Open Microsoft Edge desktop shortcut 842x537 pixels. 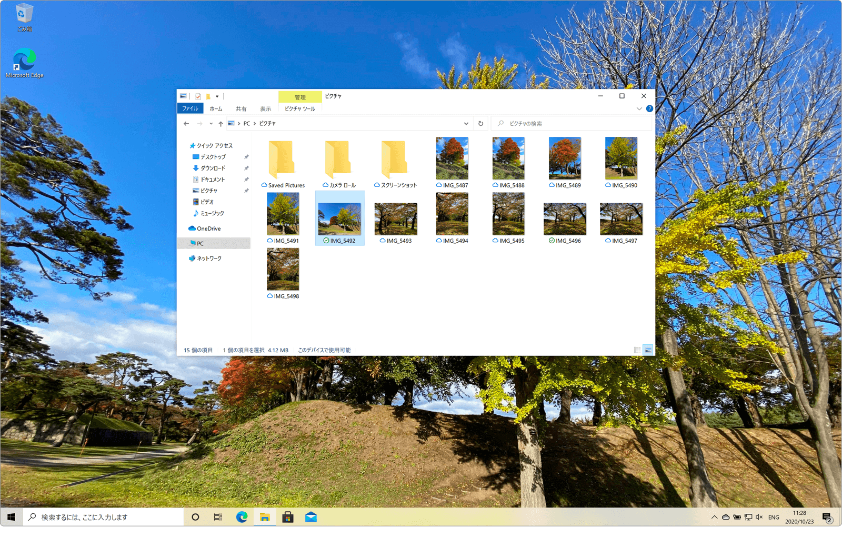tap(24, 63)
